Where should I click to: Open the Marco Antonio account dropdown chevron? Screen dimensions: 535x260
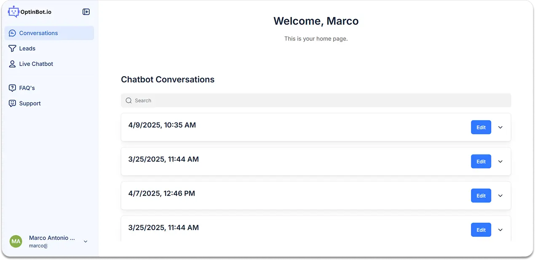(x=86, y=241)
